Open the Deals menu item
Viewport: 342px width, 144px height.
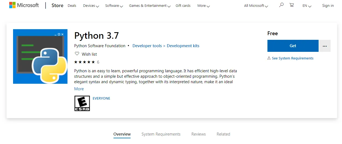pyautogui.click(x=72, y=5)
